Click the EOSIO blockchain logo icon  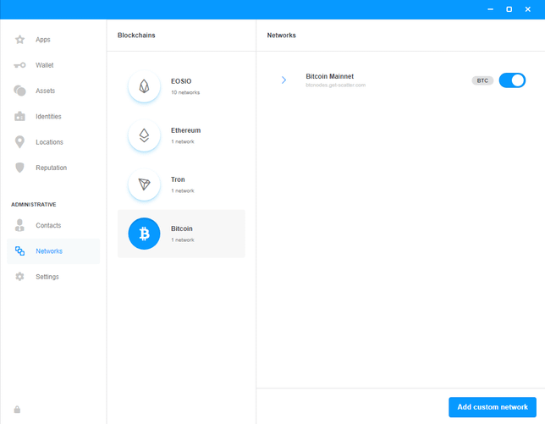[x=144, y=86]
